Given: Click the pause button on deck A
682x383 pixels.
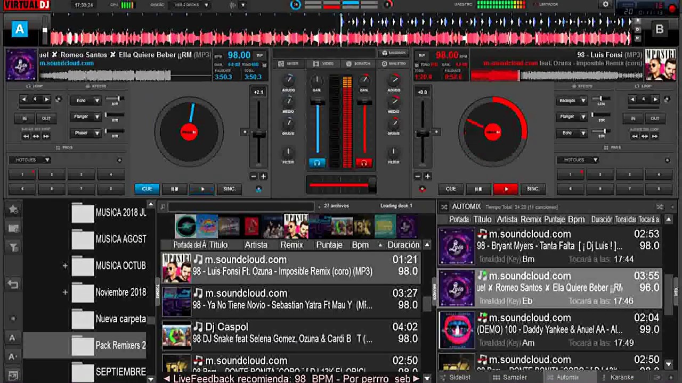Looking at the screenshot, I should pyautogui.click(x=174, y=189).
